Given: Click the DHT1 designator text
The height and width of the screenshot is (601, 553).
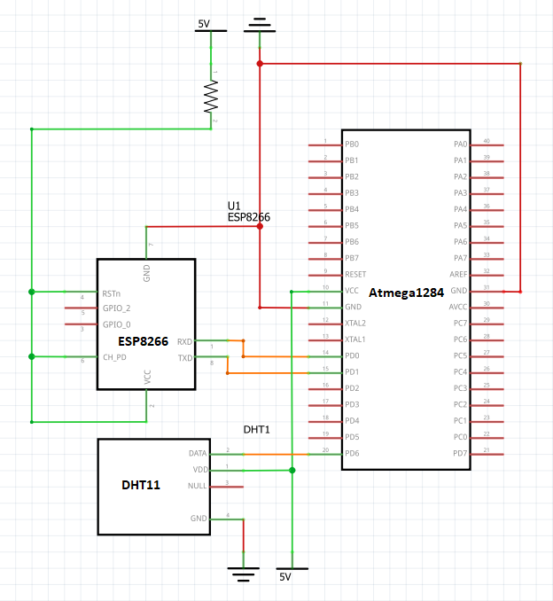Looking at the screenshot, I should [x=256, y=430].
